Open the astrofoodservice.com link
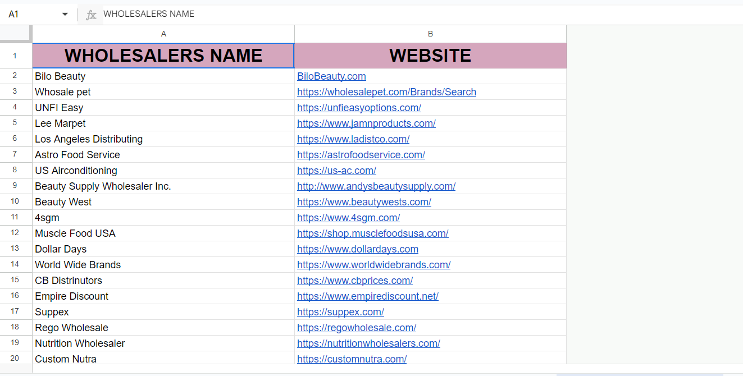This screenshot has height=376, width=743. 361,155
